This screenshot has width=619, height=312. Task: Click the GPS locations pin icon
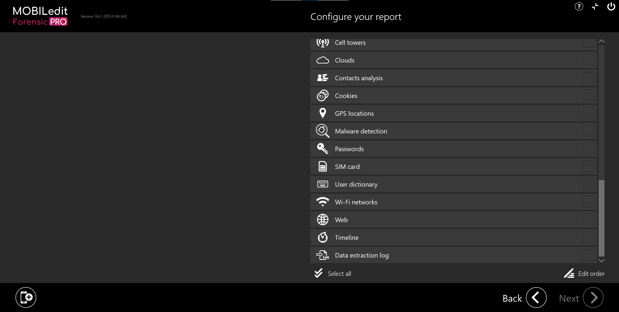[322, 113]
